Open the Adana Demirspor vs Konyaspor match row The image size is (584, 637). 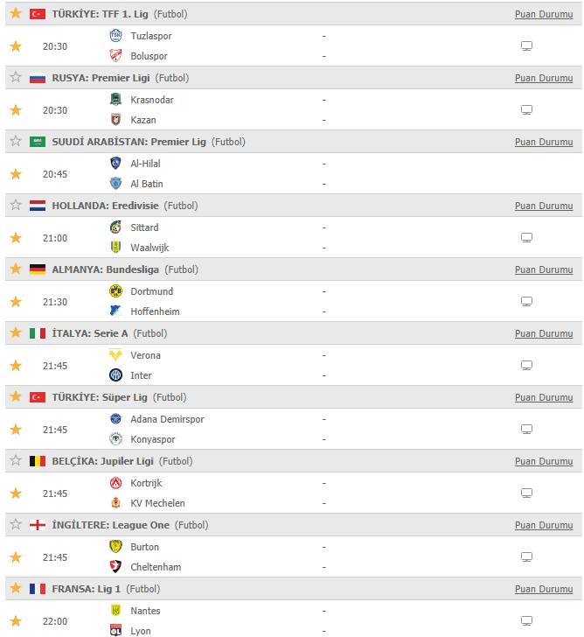(x=294, y=429)
